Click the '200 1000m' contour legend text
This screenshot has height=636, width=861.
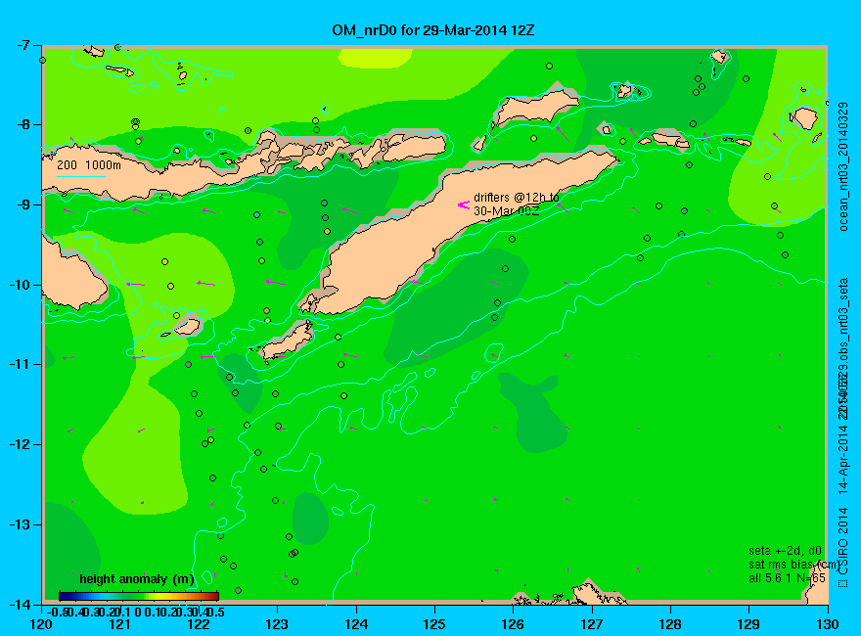point(89,164)
